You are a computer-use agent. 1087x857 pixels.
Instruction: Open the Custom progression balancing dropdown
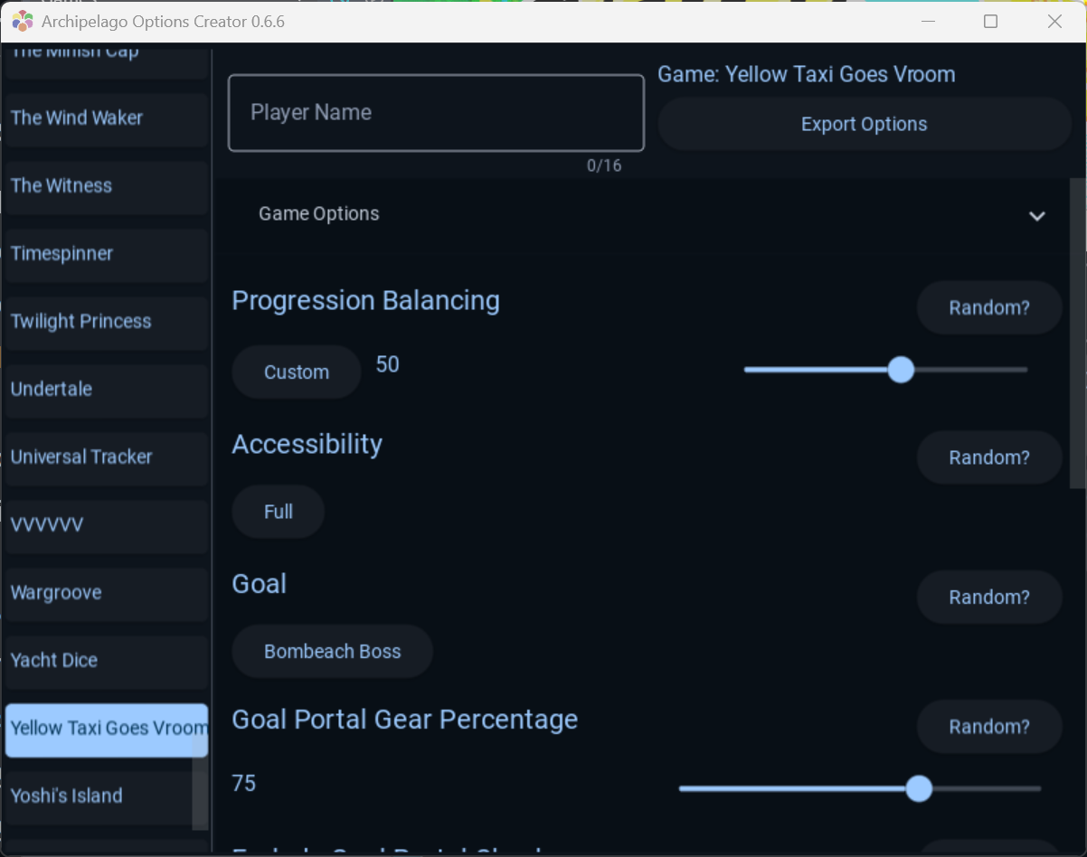(297, 372)
